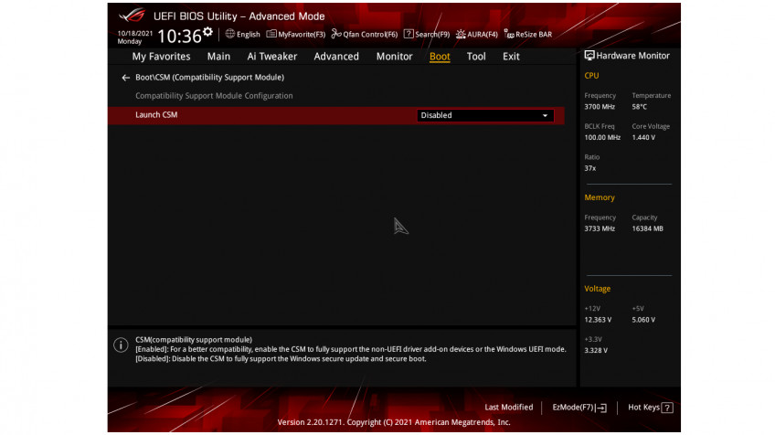This screenshot has width=775, height=435.
Task: Toggle ReSize BAR option
Action: pos(528,34)
